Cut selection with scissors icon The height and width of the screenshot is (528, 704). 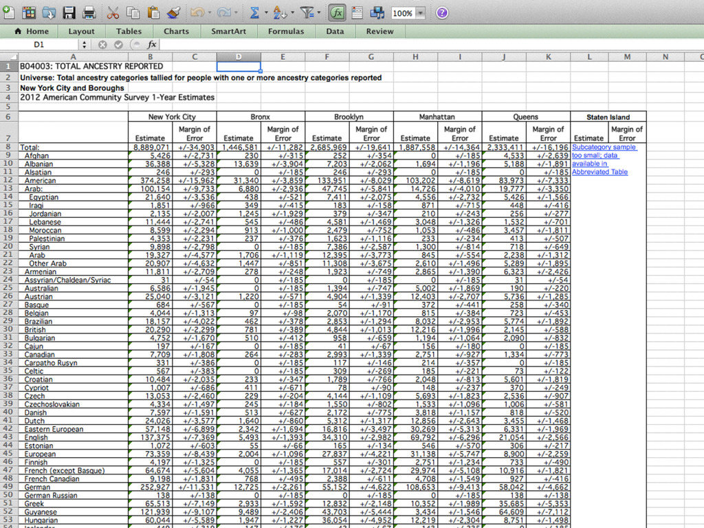click(x=113, y=12)
